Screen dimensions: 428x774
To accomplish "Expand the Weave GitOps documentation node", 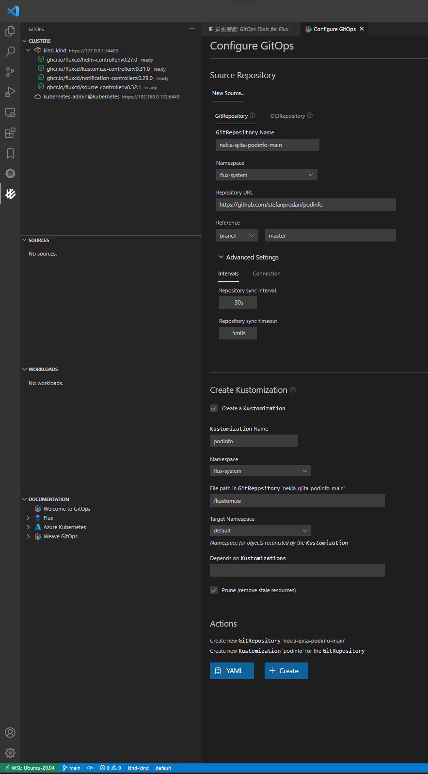I will click(29, 536).
